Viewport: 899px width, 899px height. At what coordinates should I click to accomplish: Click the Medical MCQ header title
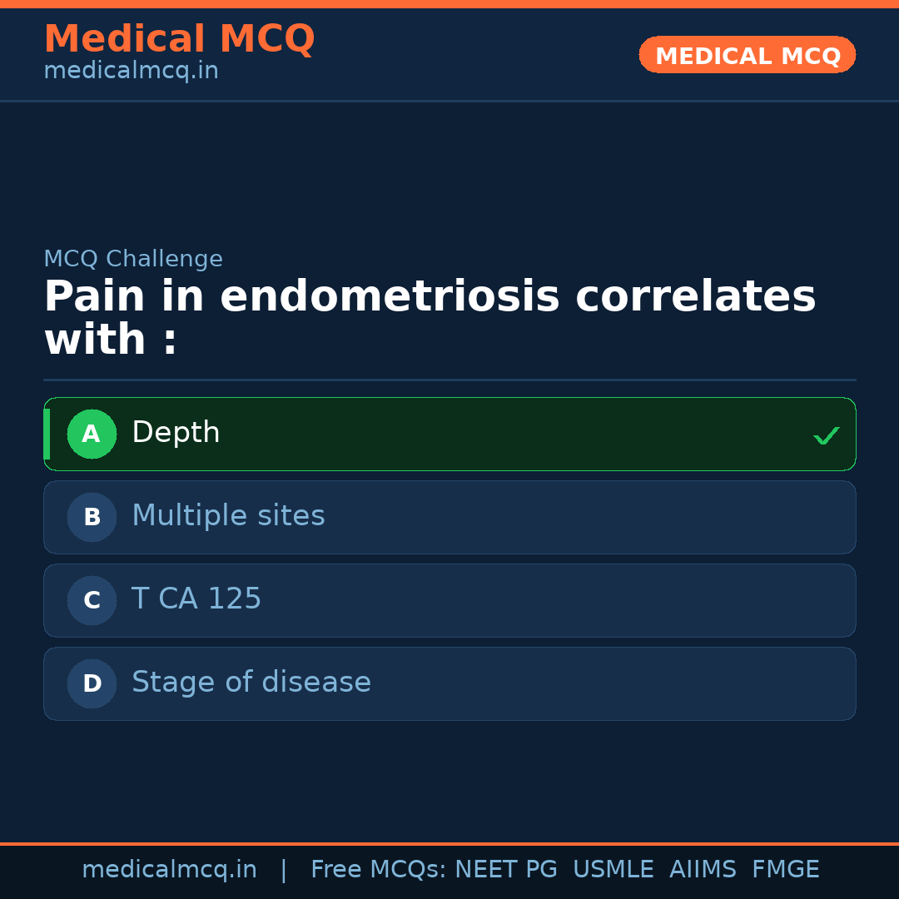pyautogui.click(x=179, y=39)
